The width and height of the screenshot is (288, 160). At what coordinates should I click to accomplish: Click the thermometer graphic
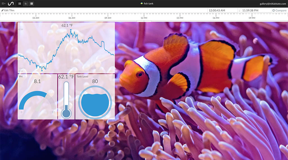[x=66, y=100]
